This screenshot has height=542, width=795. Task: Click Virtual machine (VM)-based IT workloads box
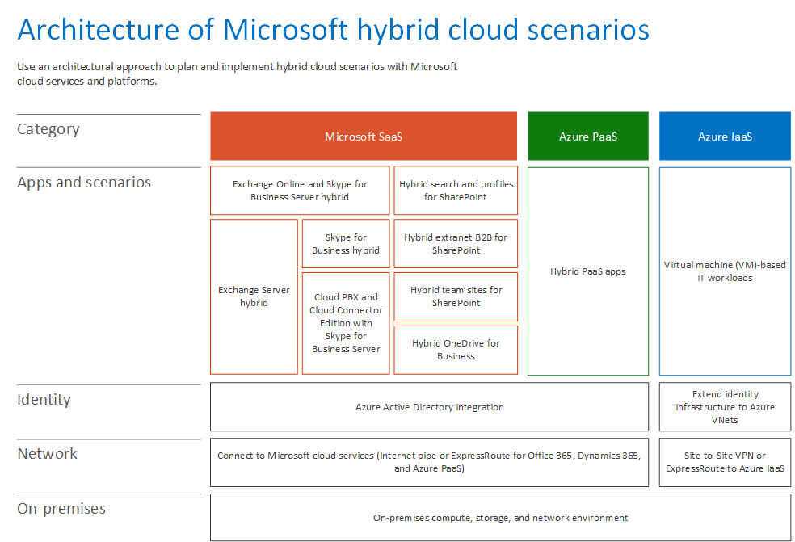tap(725, 271)
